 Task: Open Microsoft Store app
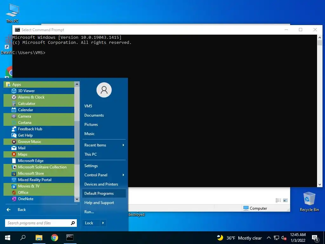point(39,173)
